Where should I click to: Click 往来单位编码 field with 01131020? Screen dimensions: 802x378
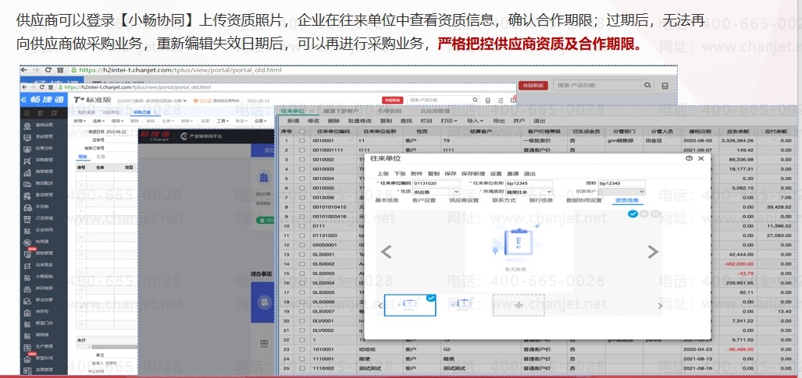[x=437, y=183]
